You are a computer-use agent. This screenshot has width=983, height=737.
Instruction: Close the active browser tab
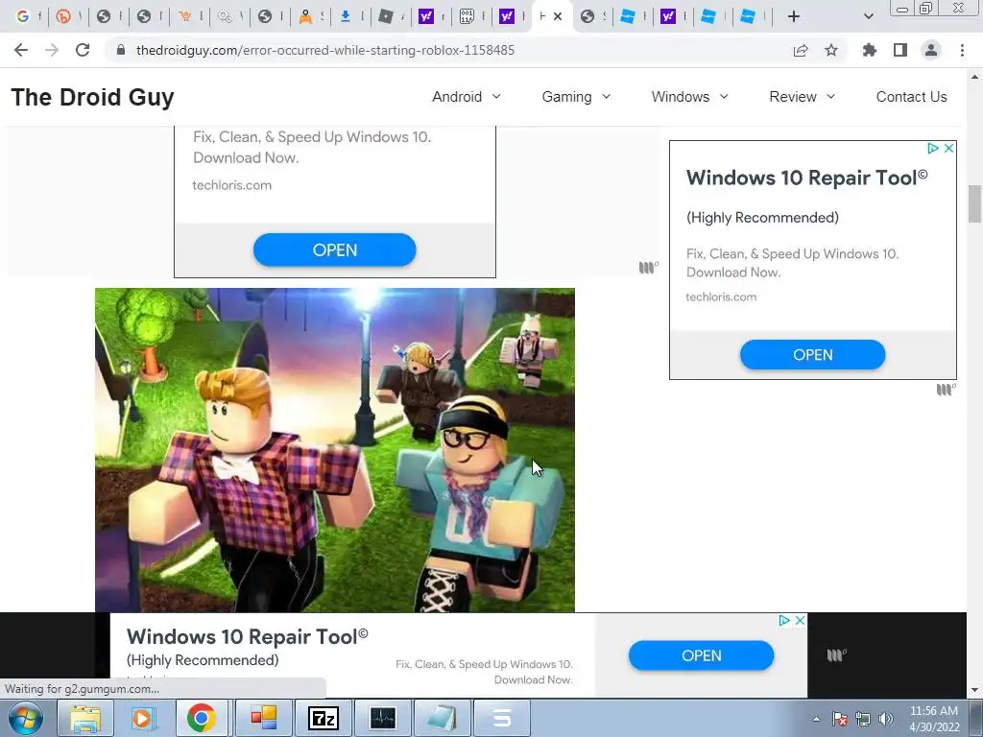tap(558, 16)
